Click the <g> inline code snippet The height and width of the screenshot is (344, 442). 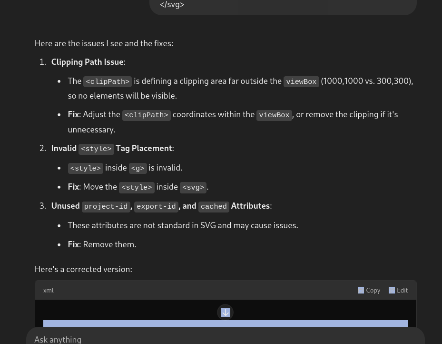[x=138, y=169]
